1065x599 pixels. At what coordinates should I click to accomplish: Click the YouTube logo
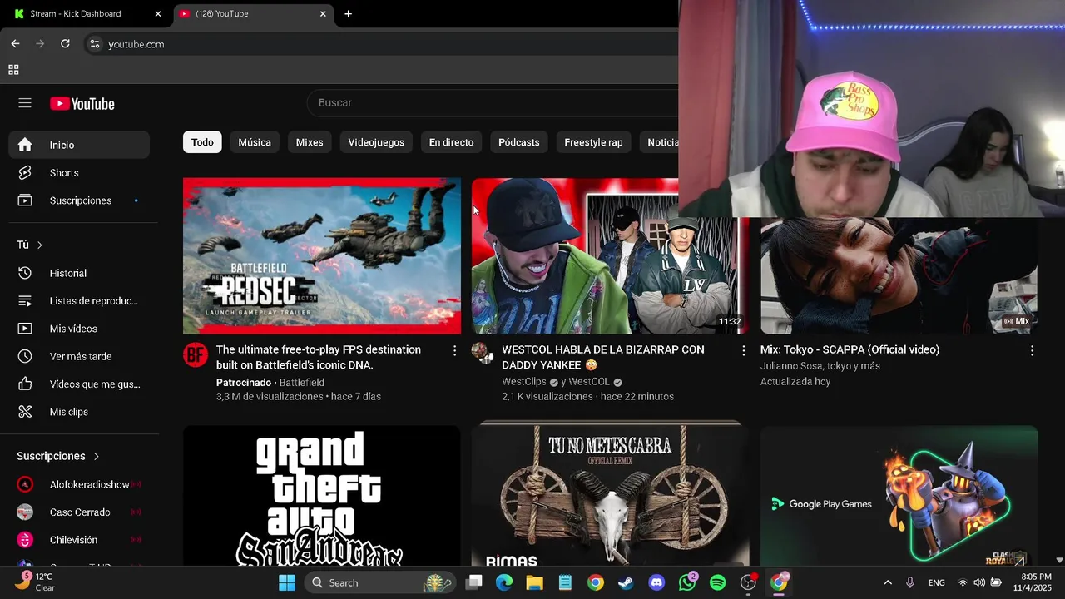(x=82, y=104)
